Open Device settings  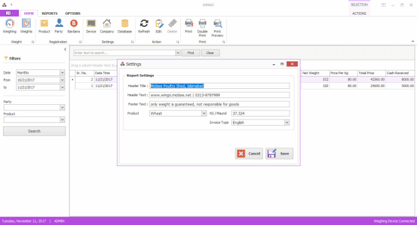(x=91, y=26)
